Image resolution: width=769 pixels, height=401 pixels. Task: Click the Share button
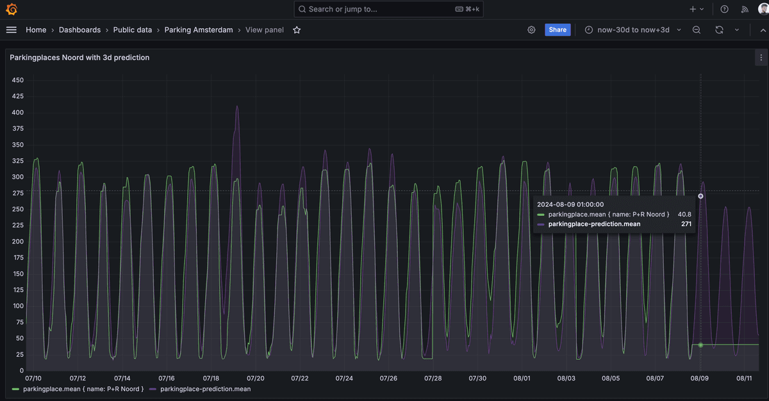tap(557, 29)
